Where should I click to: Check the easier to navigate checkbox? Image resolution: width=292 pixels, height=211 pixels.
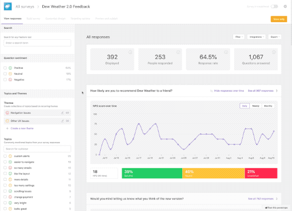pos(5,162)
